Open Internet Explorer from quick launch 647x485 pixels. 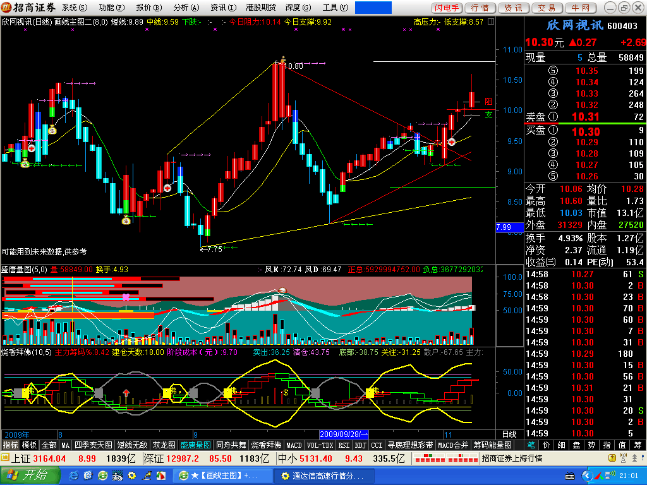point(73,476)
